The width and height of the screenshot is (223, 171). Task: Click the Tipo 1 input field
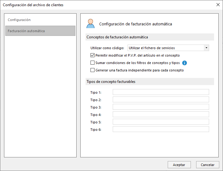click(x=161, y=92)
